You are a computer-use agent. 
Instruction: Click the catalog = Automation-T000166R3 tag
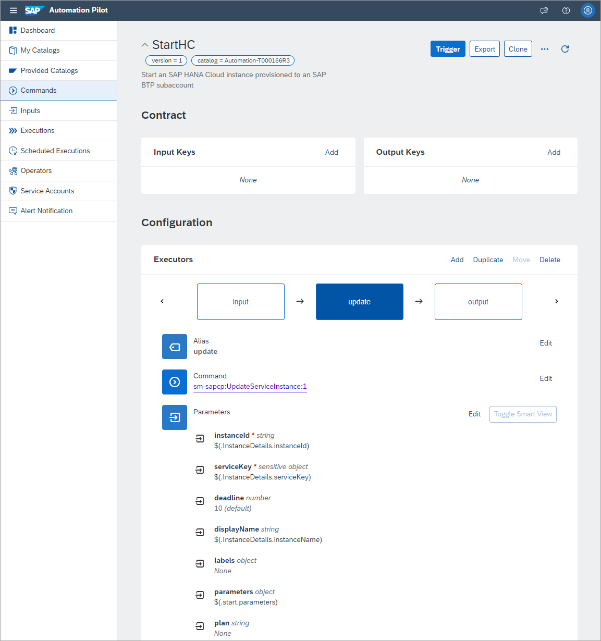click(243, 60)
